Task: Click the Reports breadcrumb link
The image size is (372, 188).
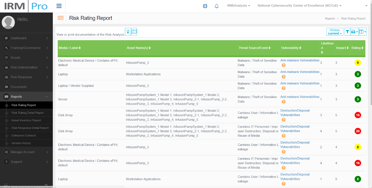Action: (x=330, y=19)
